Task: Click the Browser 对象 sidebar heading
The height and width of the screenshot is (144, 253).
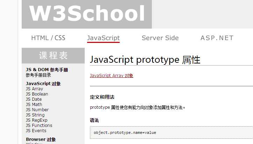Action: (x=41, y=139)
